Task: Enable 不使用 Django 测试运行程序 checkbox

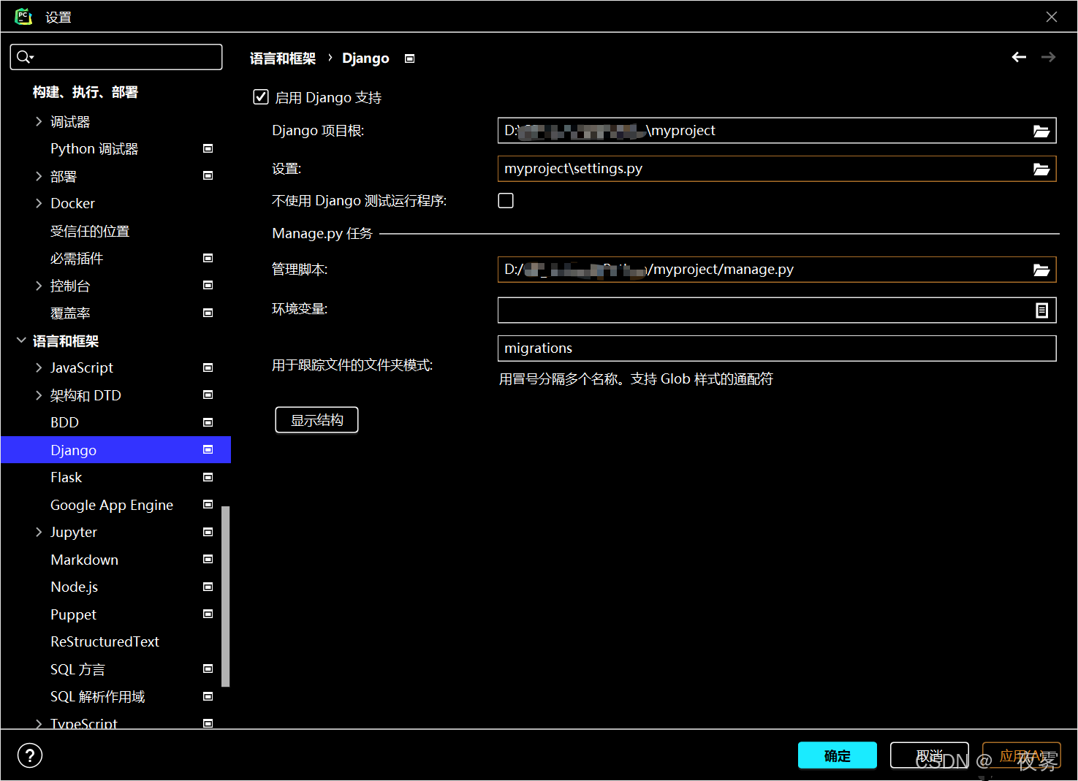Action: click(506, 200)
